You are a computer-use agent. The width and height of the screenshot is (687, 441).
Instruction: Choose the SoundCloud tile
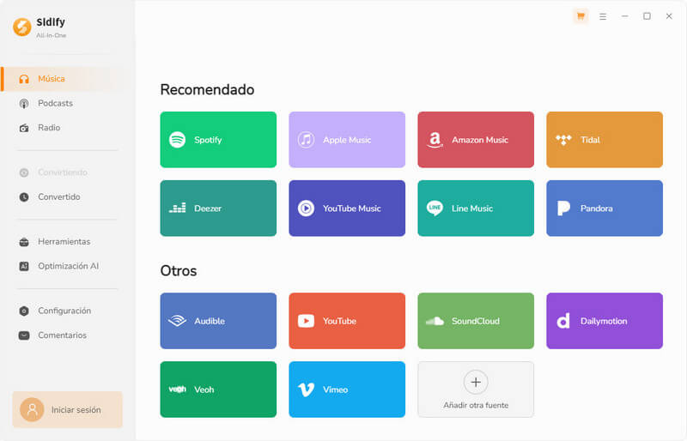tap(476, 321)
